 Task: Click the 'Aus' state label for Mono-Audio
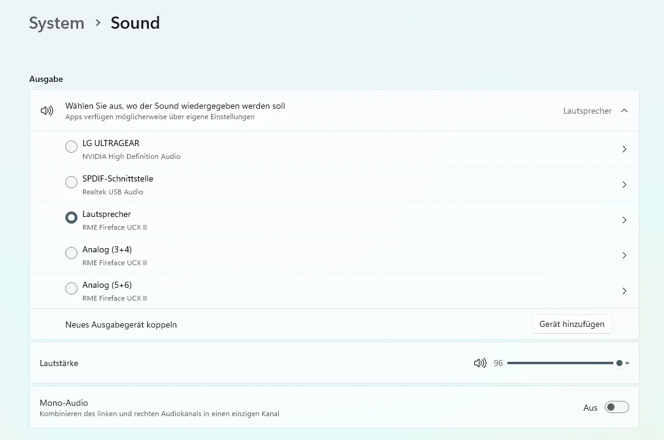(590, 408)
